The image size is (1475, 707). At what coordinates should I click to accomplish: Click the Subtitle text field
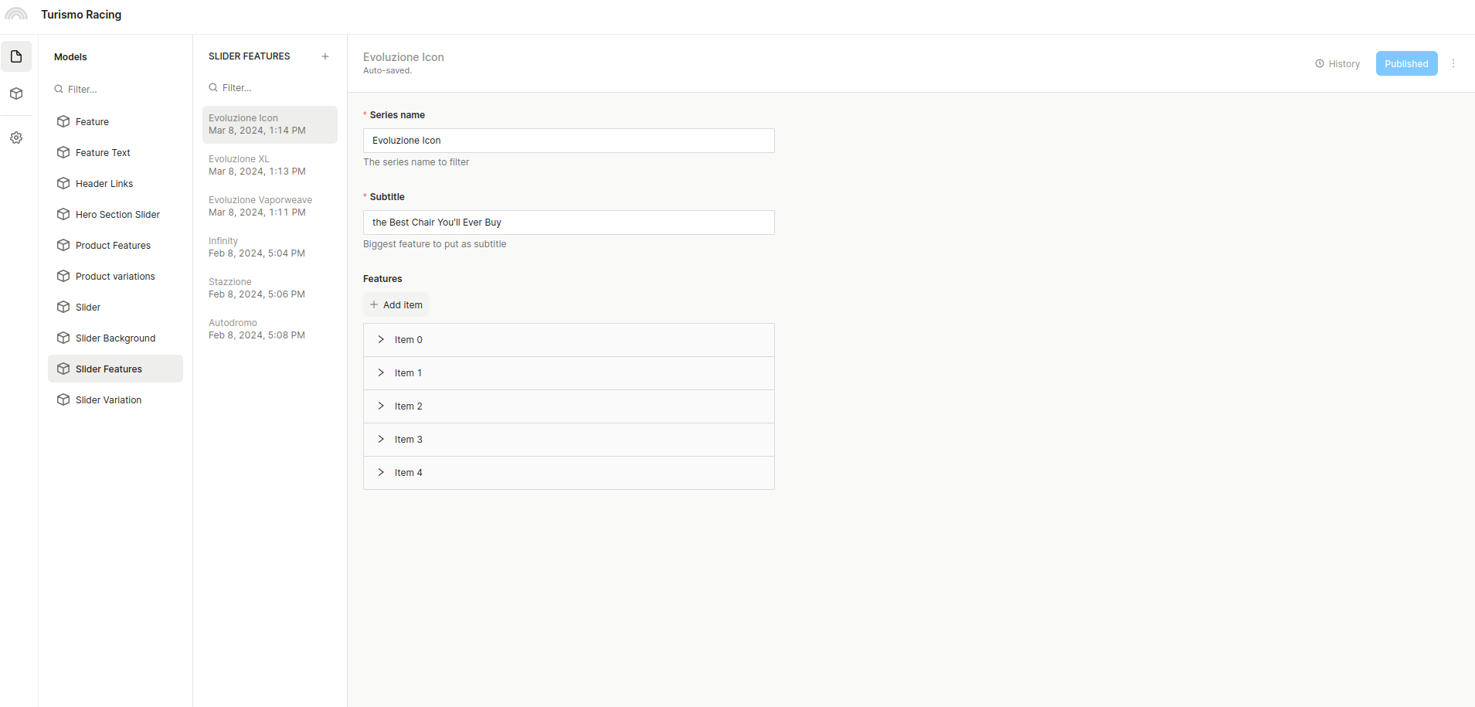[569, 223]
